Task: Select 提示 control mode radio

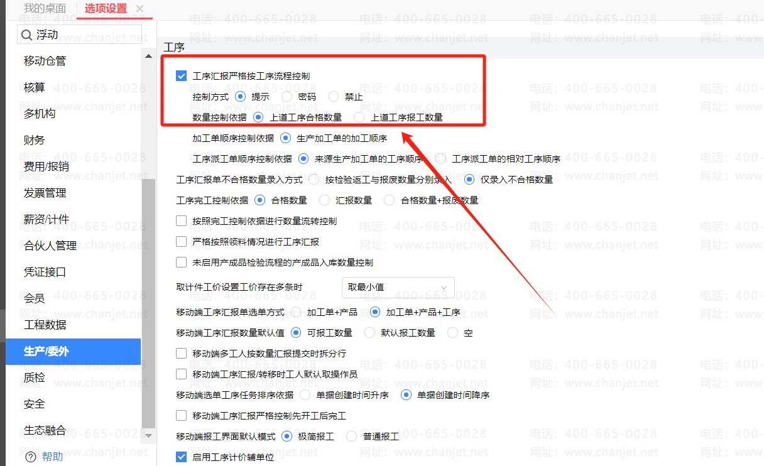Action: pos(240,97)
